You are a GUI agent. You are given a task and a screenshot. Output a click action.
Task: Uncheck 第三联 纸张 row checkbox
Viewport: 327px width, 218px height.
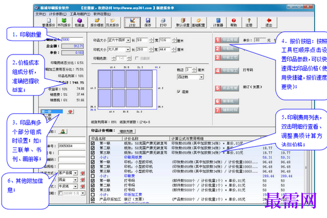[92, 152]
